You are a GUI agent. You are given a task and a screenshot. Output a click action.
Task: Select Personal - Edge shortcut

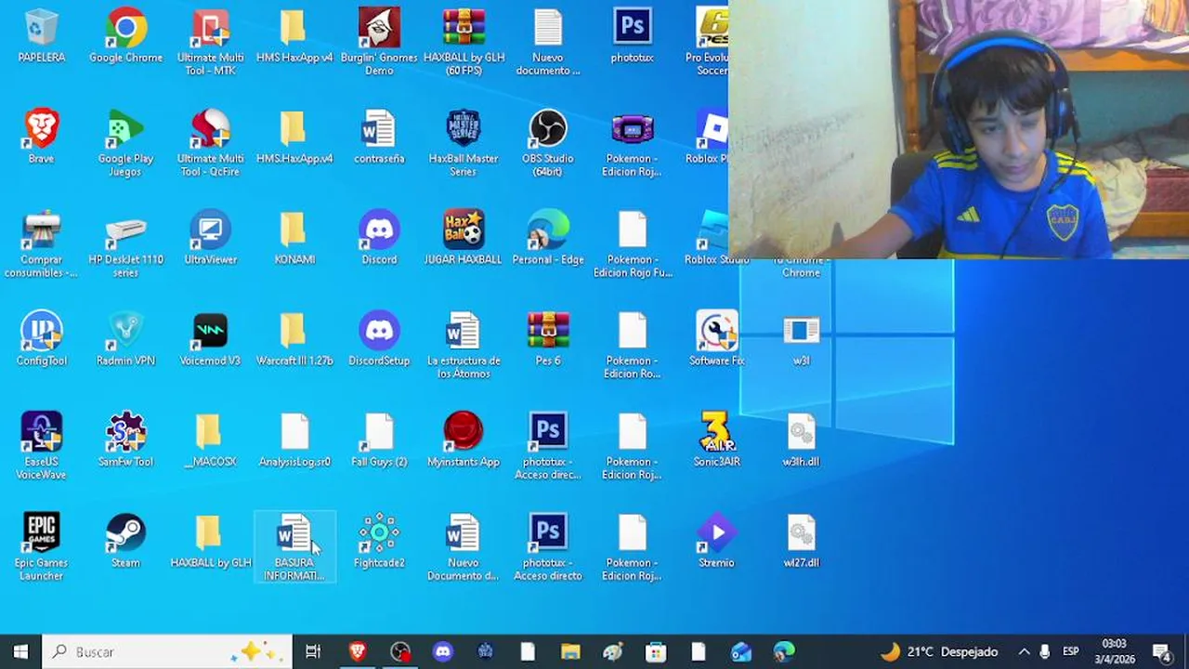point(548,239)
